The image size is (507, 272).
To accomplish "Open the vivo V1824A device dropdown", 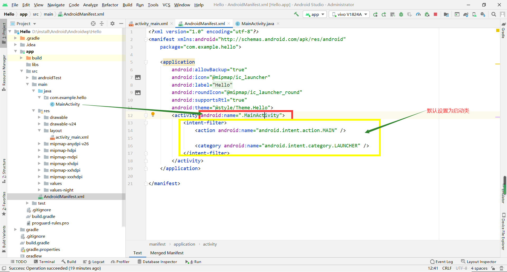I will [350, 14].
